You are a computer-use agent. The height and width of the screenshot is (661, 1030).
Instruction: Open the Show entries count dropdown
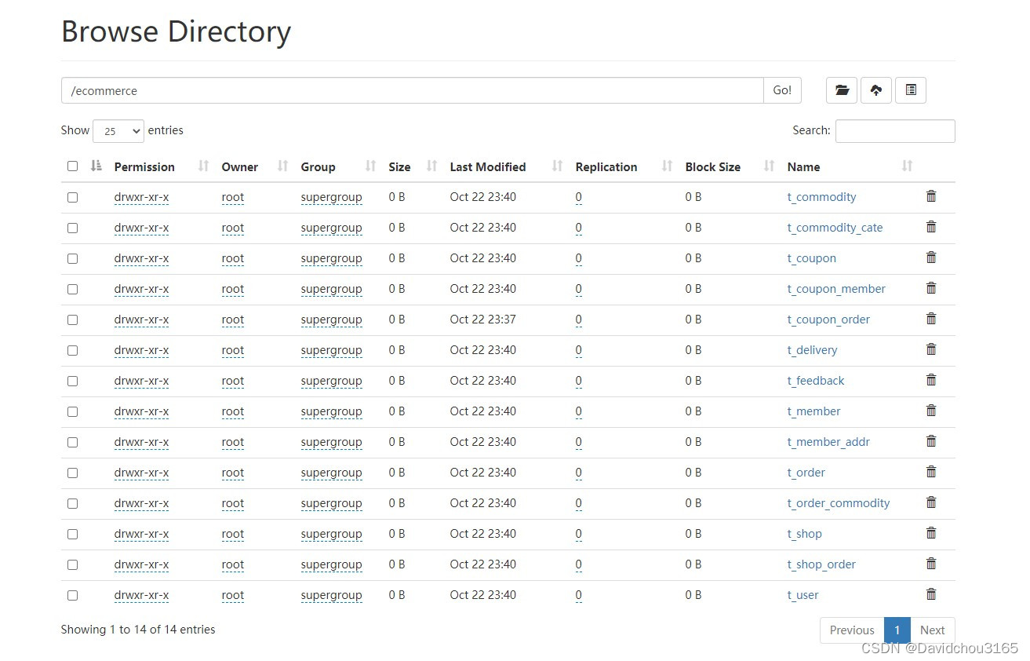tap(118, 130)
